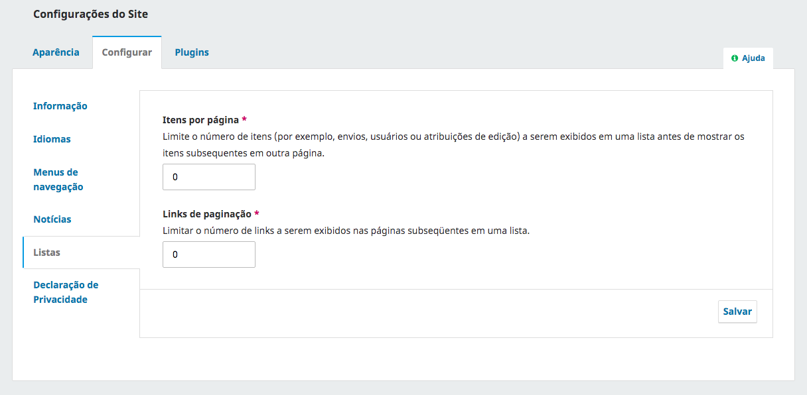
Task: Open the Idiomas settings section
Action: pos(52,139)
